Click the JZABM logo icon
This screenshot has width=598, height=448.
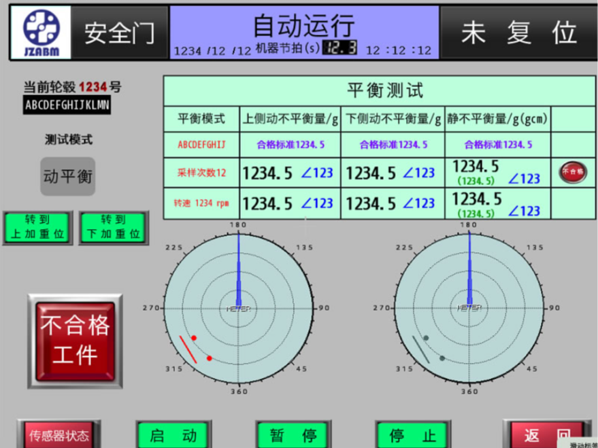(42, 32)
